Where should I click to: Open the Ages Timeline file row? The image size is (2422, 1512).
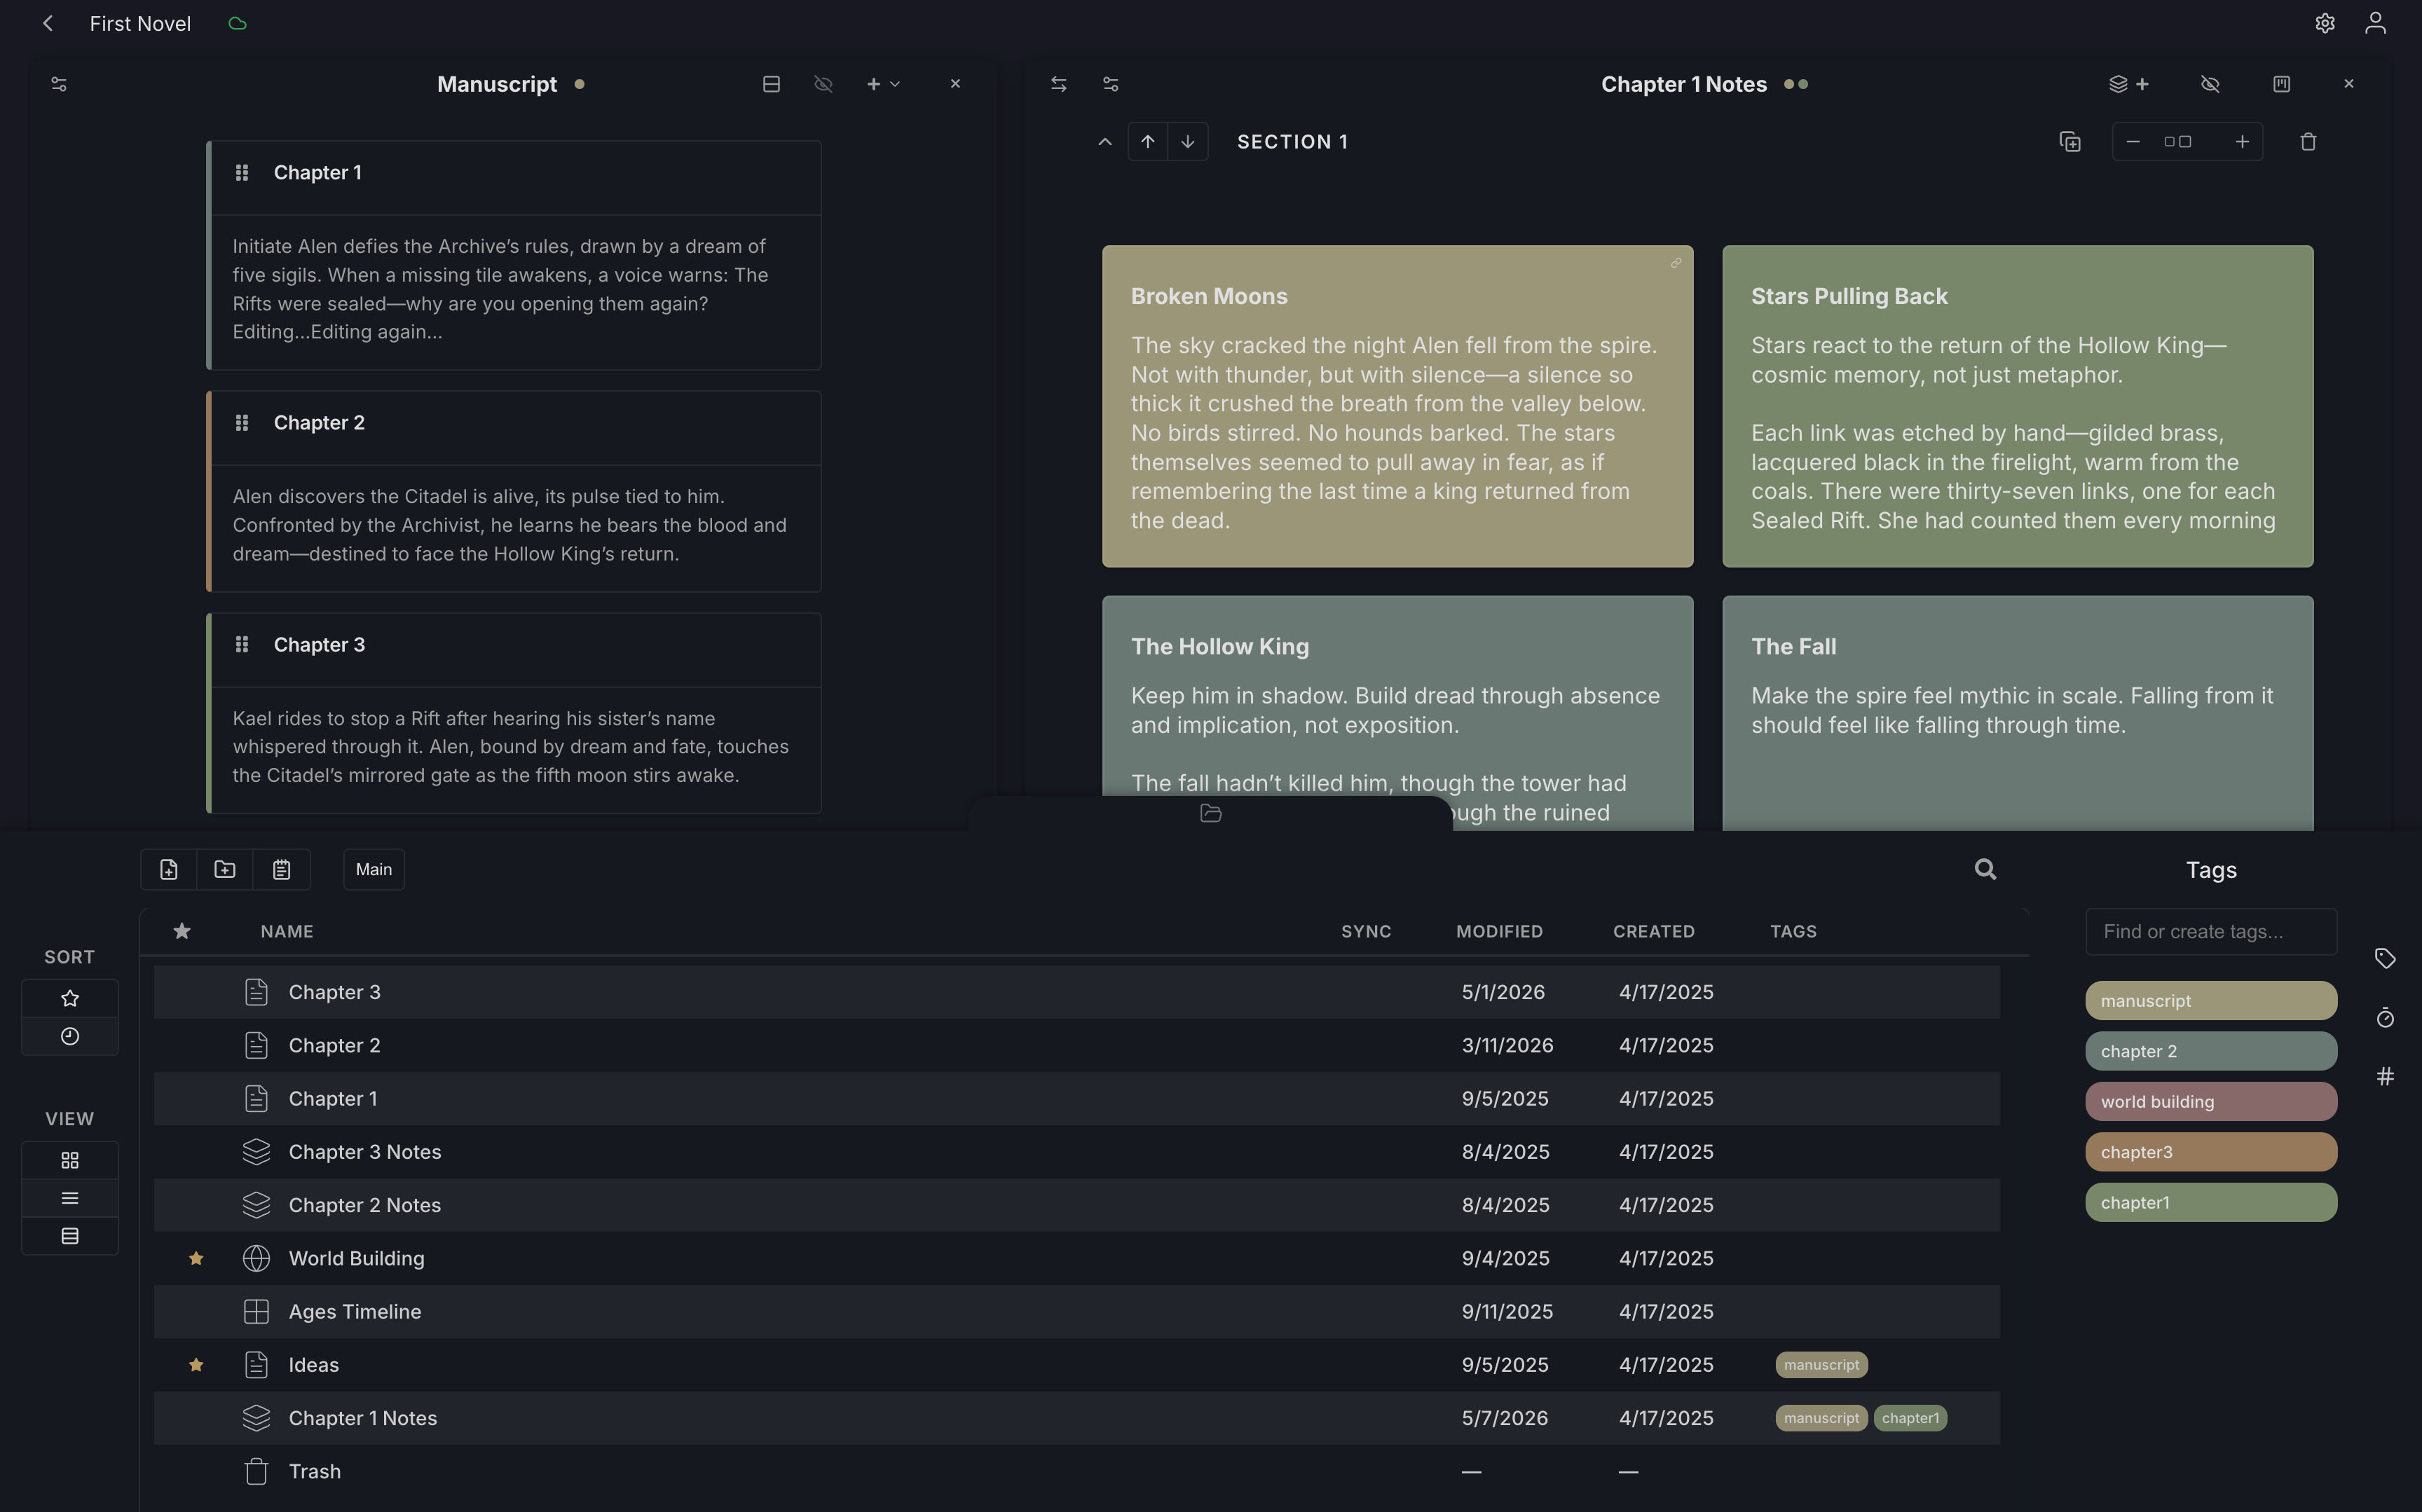[x=1076, y=1312]
